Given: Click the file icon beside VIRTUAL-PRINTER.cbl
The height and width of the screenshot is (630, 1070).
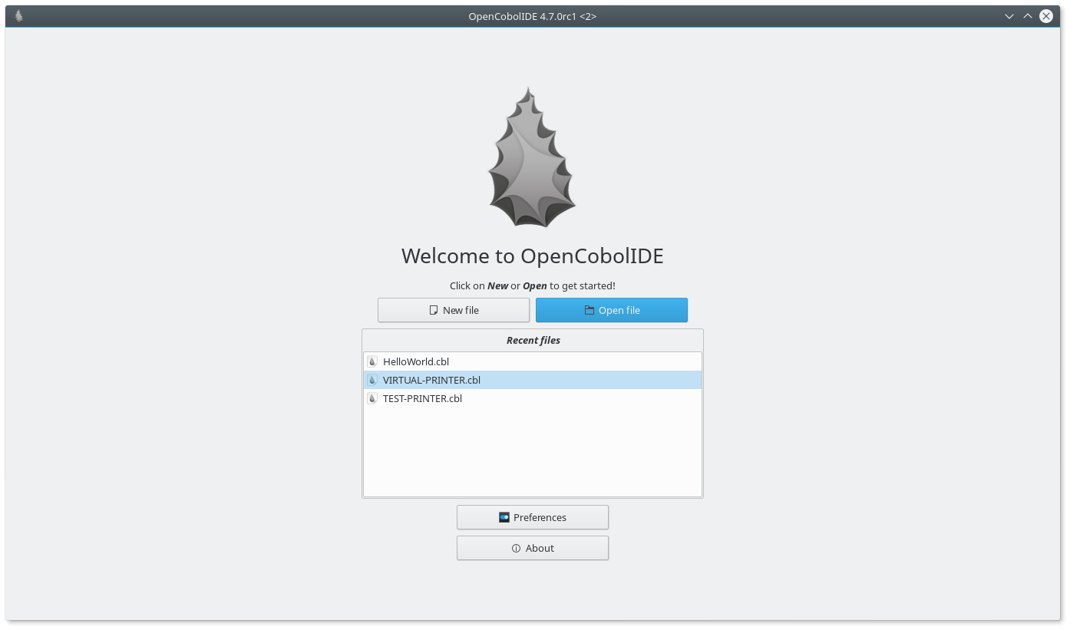Looking at the screenshot, I should coord(372,380).
